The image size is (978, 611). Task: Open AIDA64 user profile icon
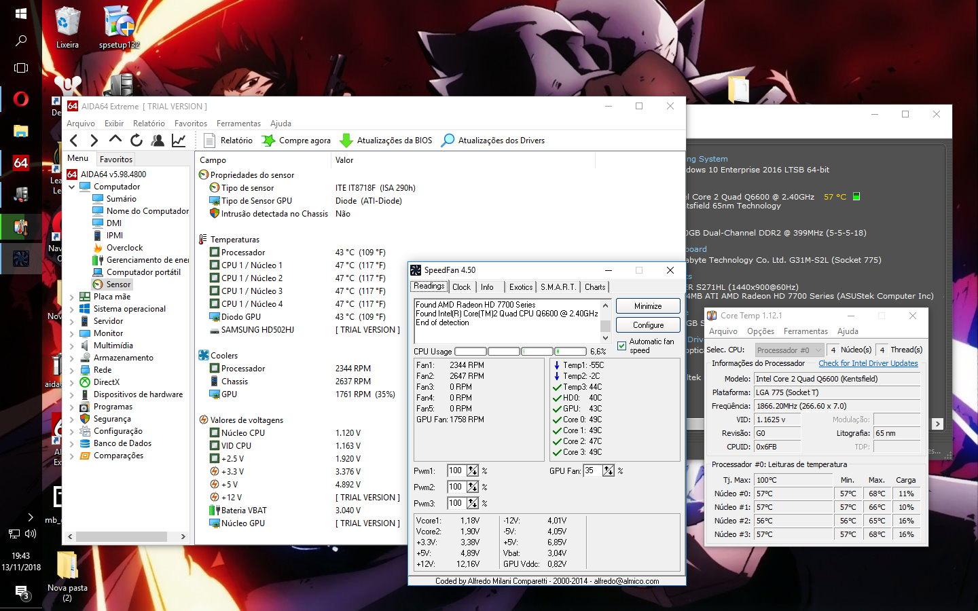(158, 141)
